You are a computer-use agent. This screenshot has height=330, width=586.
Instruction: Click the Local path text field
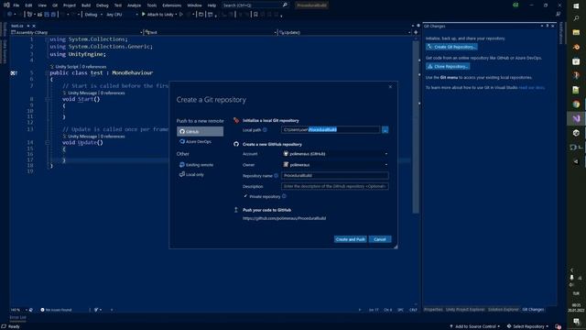coord(331,130)
